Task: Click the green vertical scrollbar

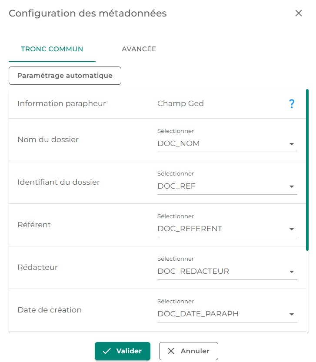Action: (x=307, y=169)
